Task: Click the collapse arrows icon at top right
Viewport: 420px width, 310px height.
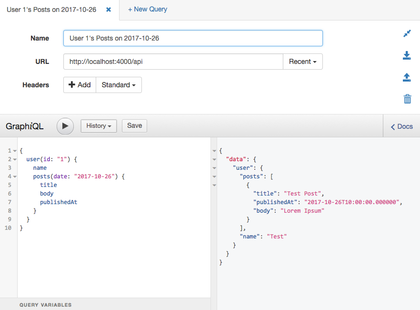Action: click(407, 33)
